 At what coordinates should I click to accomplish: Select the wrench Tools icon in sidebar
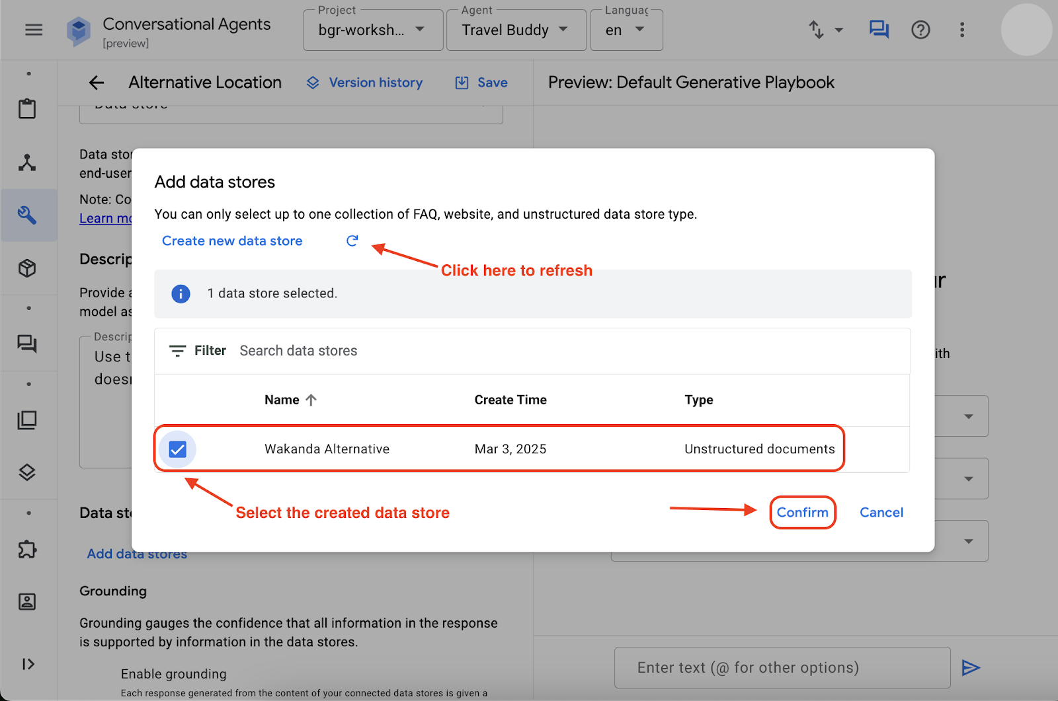[27, 215]
